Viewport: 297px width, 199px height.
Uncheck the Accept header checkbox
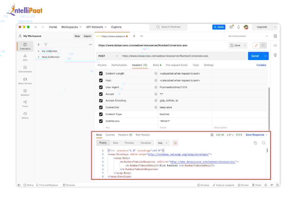point(101,94)
